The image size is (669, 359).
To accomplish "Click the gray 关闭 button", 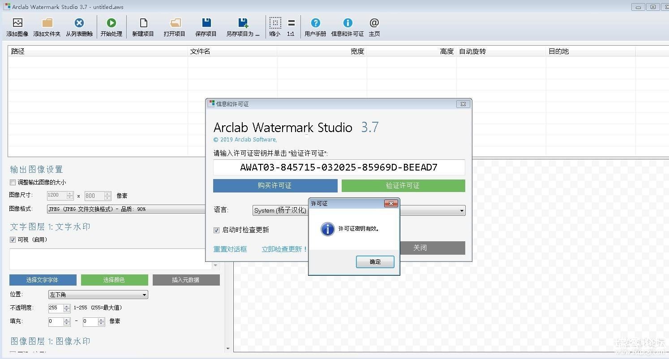I will 420,248.
